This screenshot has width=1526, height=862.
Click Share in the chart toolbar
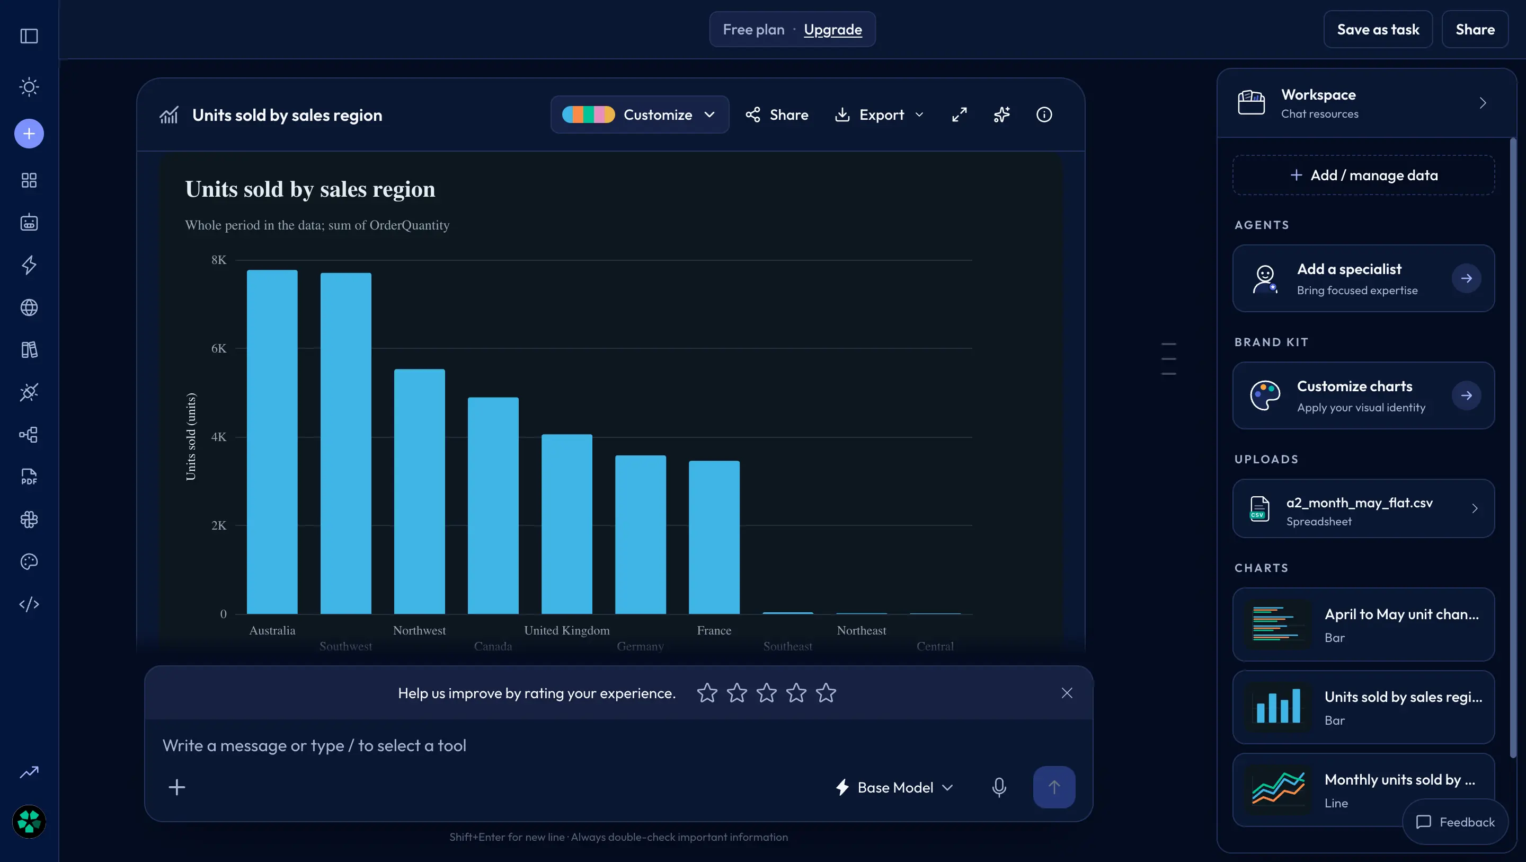coord(777,115)
